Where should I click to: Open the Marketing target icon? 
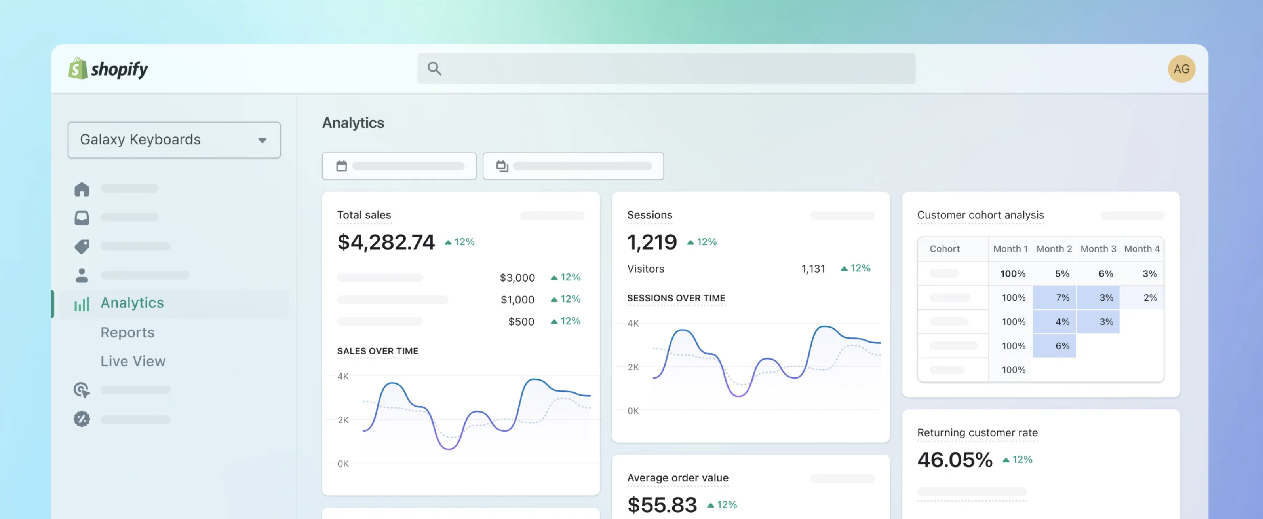tap(82, 390)
